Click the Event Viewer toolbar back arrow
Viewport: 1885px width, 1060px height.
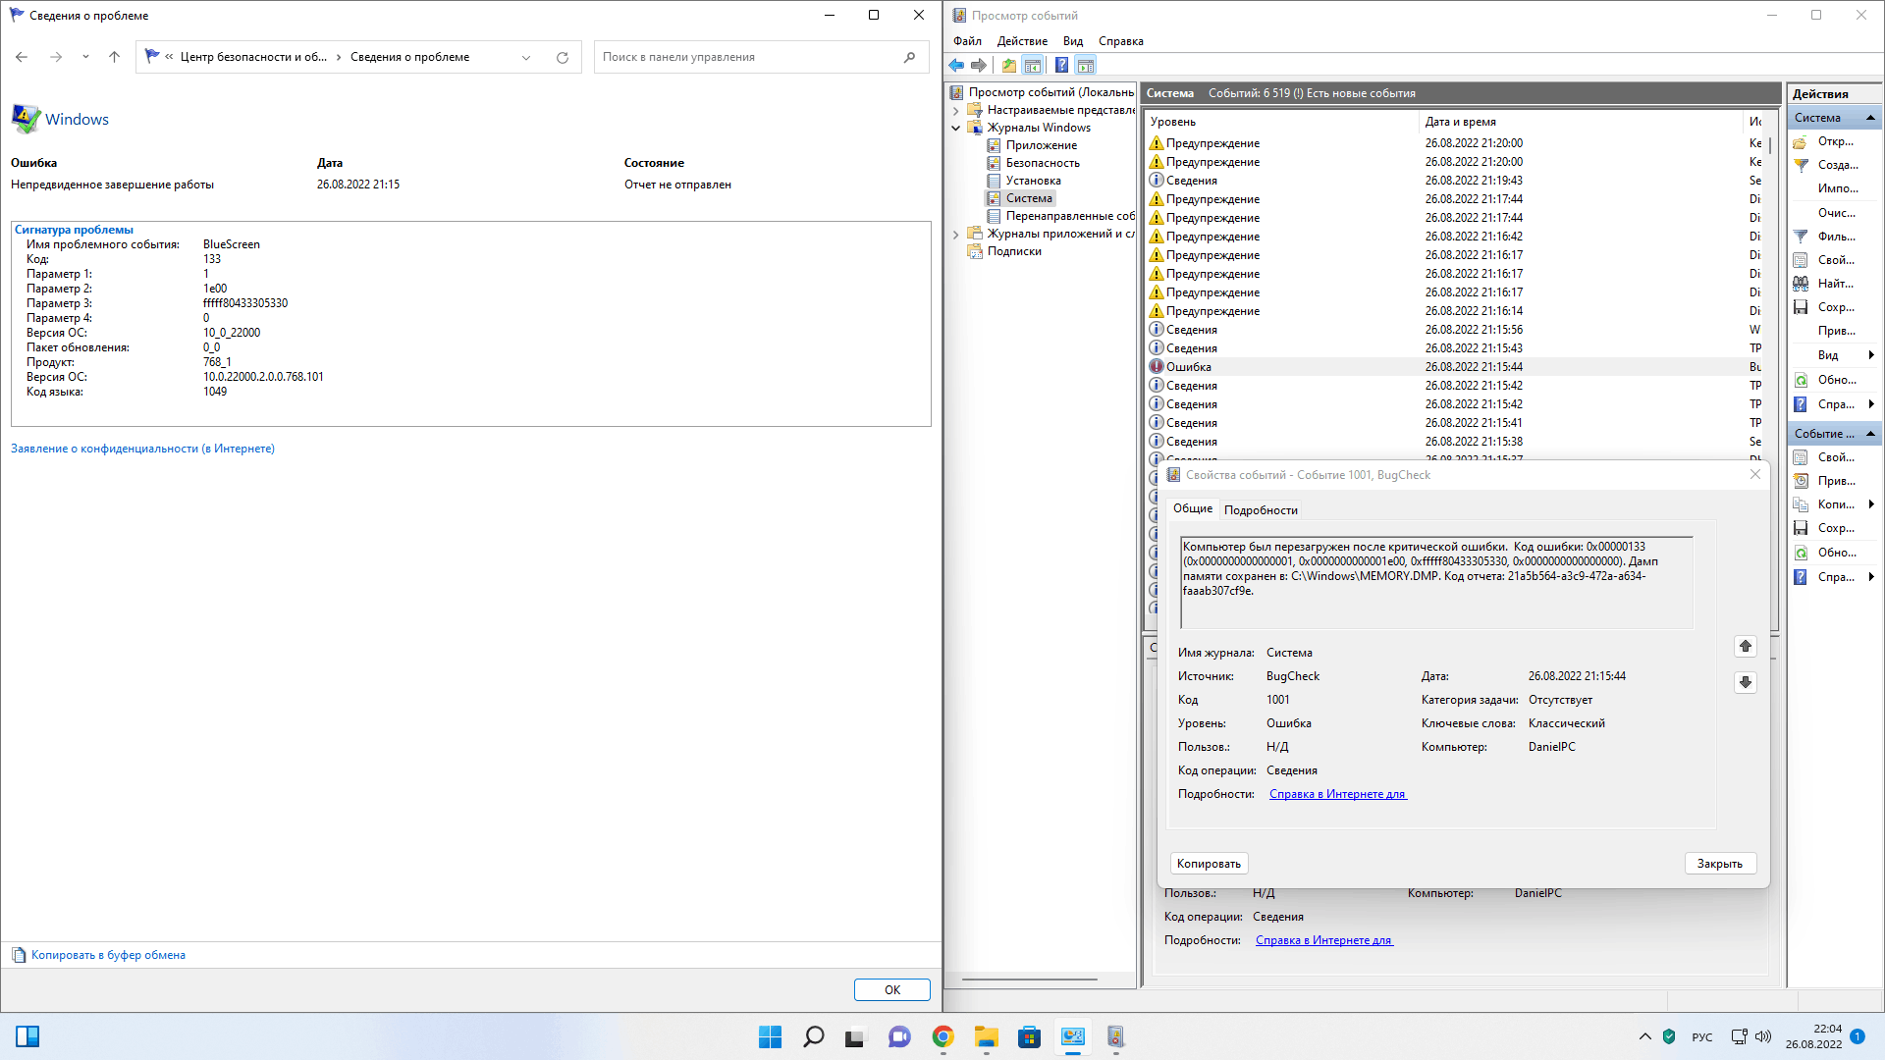pos(956,66)
